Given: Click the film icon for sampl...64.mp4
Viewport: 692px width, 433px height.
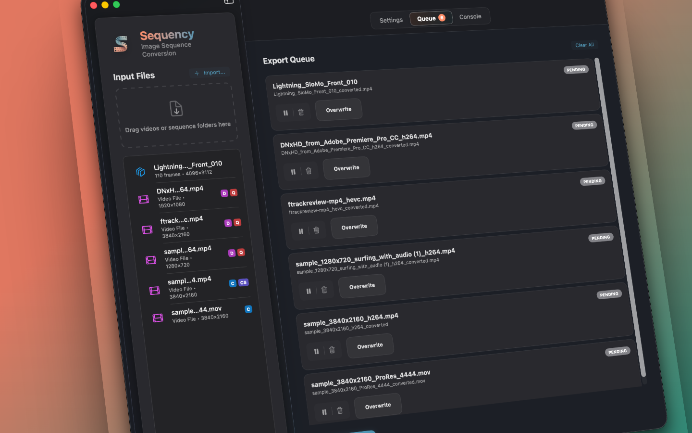Looking at the screenshot, I should click(151, 260).
